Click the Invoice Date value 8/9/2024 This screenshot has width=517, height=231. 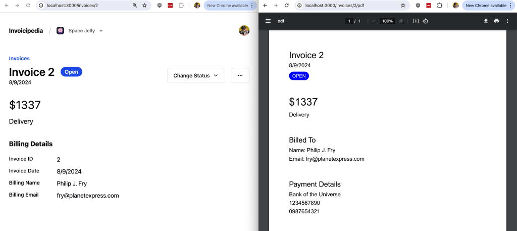[69, 171]
